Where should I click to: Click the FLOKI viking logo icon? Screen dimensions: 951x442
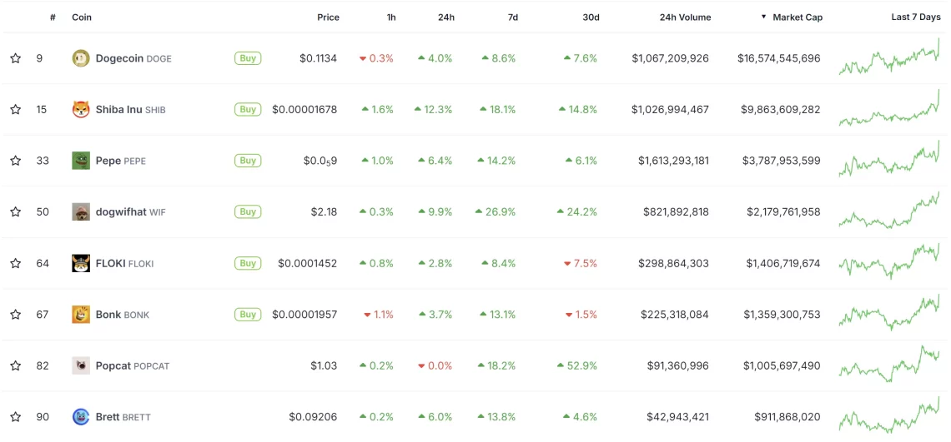point(81,263)
